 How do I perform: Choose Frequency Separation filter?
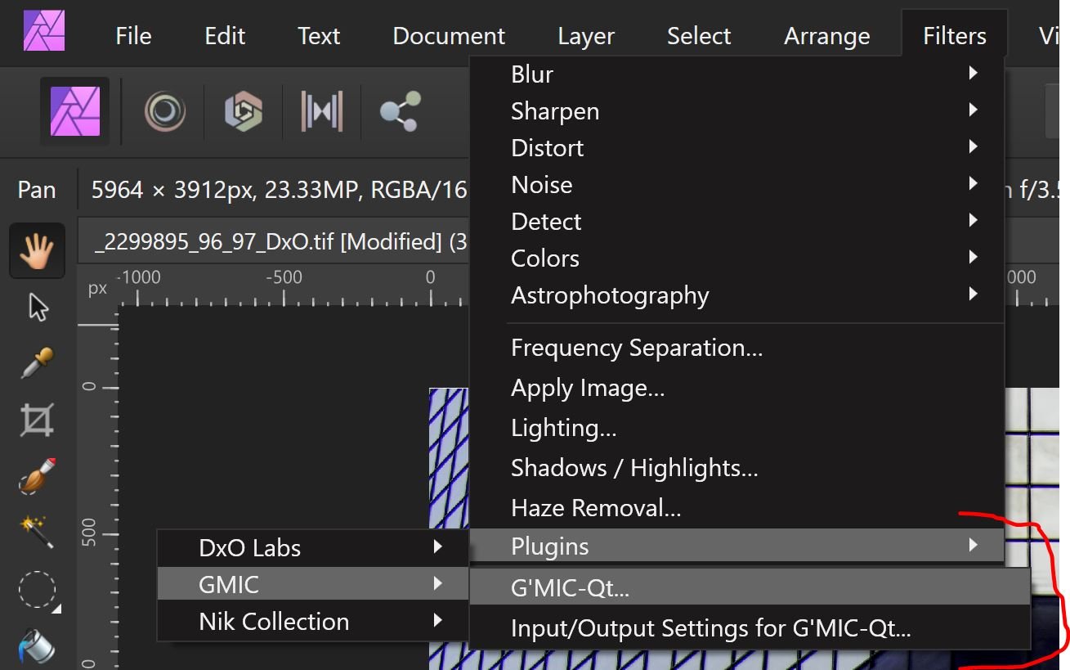coord(736,348)
